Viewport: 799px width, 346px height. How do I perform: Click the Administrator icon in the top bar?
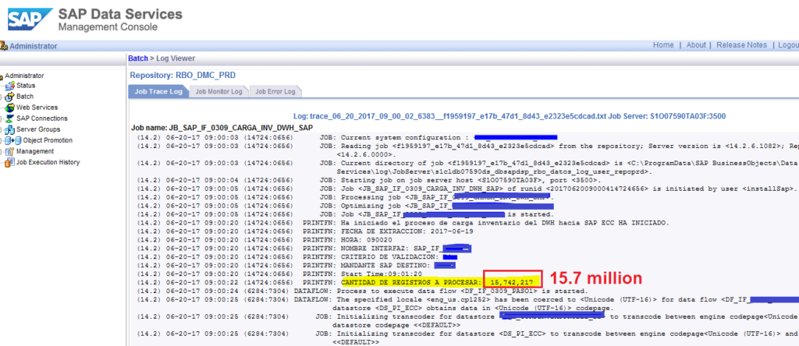[x=4, y=46]
